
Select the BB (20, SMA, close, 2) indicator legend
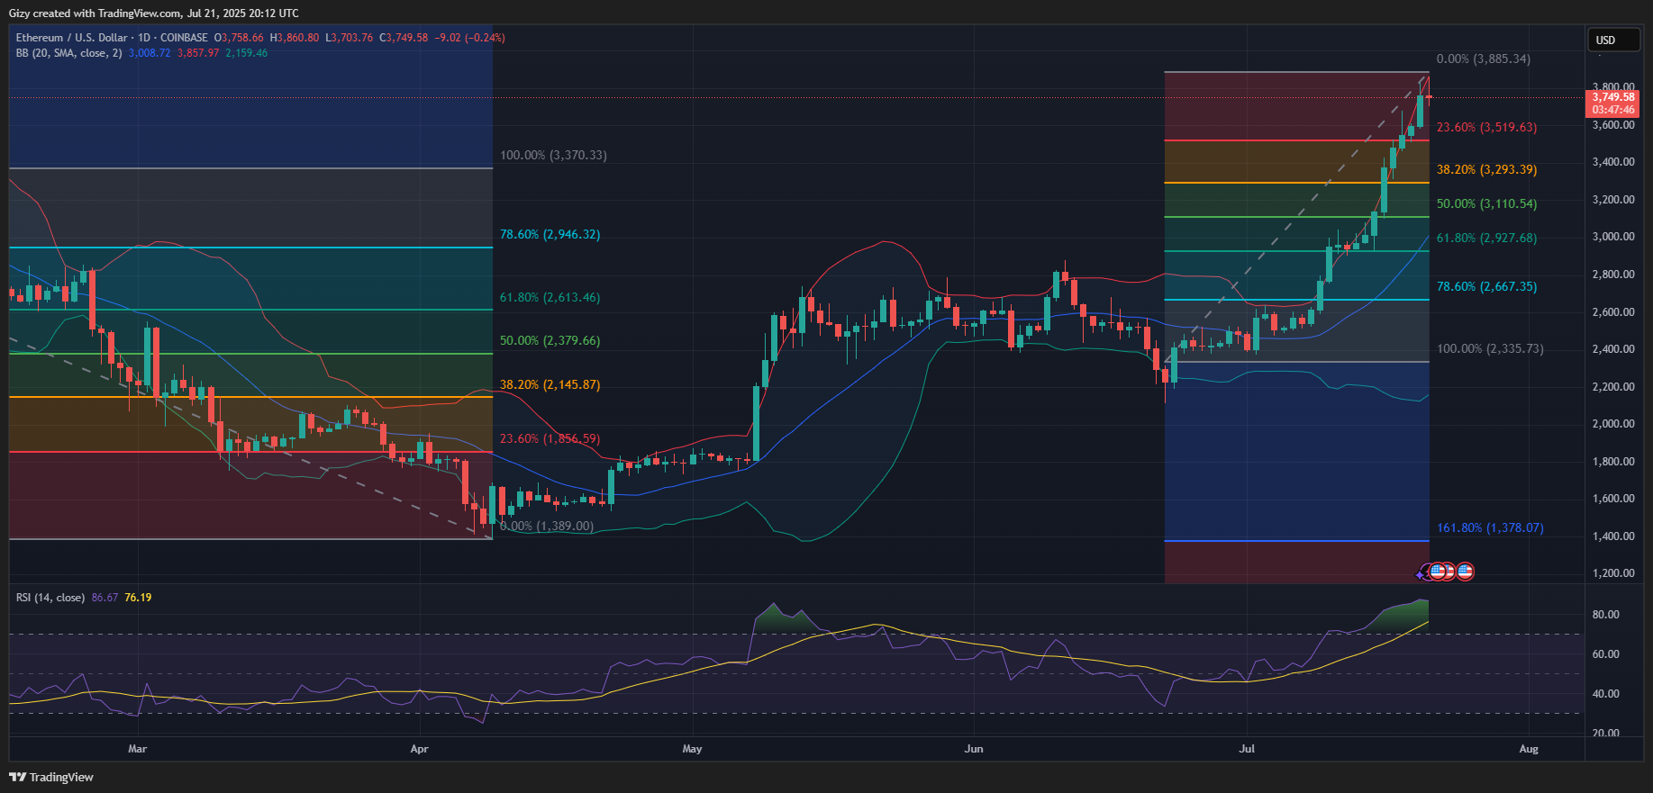(68, 53)
